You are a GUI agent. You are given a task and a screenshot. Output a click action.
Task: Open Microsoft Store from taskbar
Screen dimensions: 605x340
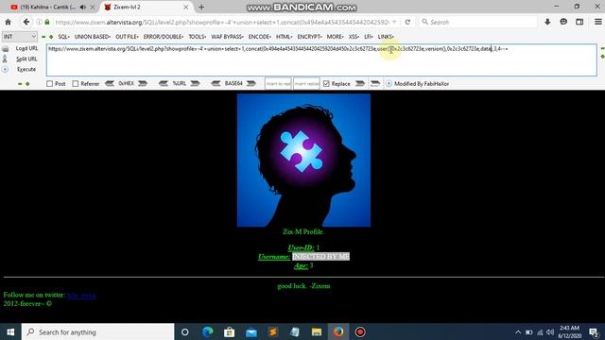click(229, 331)
